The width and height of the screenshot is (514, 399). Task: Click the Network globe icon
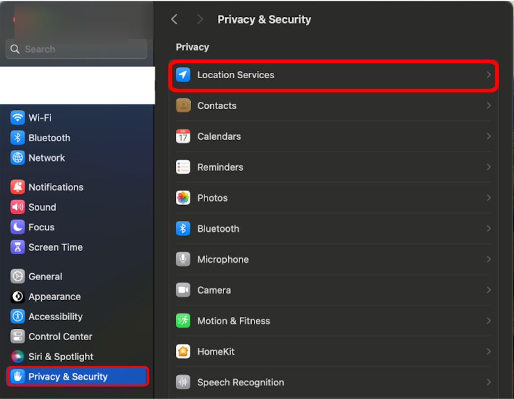tap(17, 158)
